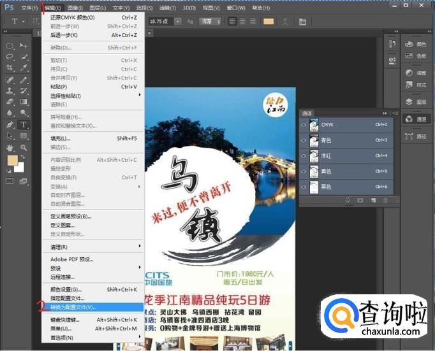Screen dimensions: 435x351
Task: Toggle visibility of 青色 channel
Action: (x=304, y=140)
